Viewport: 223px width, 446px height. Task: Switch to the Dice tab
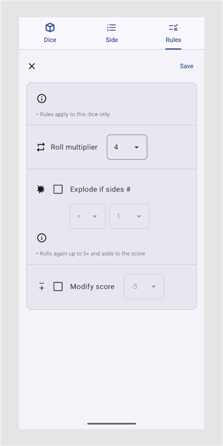click(x=50, y=33)
